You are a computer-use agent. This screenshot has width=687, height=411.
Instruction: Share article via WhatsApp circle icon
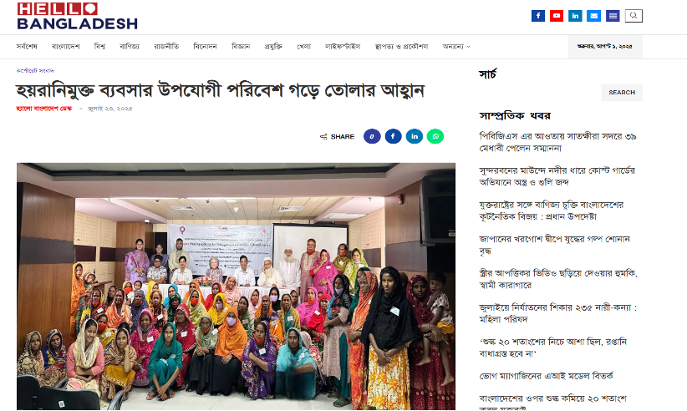coord(435,136)
